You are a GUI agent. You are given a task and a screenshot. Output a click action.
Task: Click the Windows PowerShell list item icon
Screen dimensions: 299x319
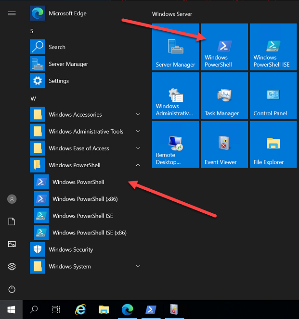tap(41, 182)
